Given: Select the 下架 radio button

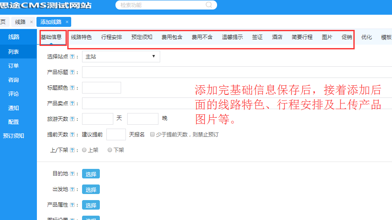Looking at the screenshot, I should coord(110,150).
